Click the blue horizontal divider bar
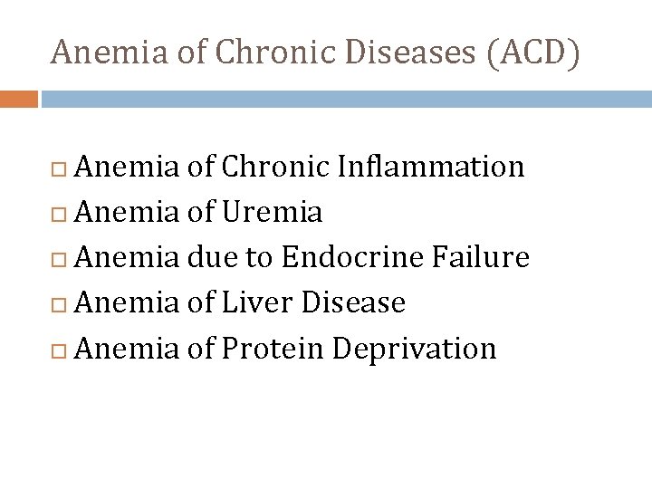The image size is (652, 489). point(347,99)
